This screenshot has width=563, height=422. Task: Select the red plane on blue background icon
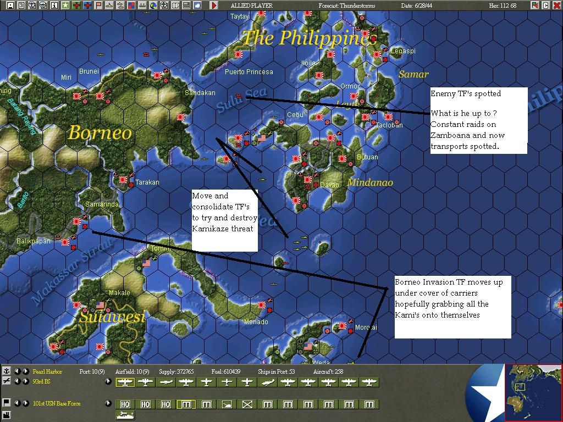tap(87, 5)
